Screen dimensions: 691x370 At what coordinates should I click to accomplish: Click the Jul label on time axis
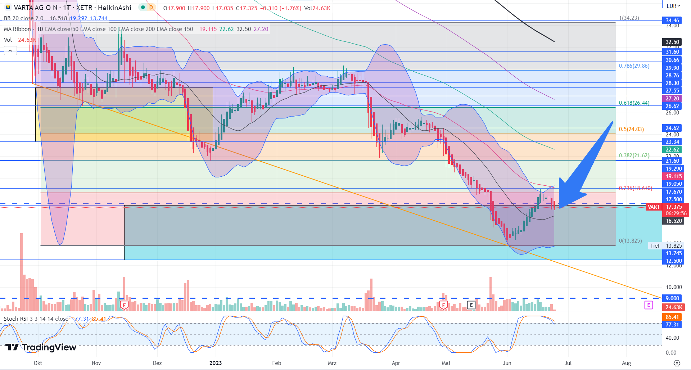pyautogui.click(x=568, y=363)
